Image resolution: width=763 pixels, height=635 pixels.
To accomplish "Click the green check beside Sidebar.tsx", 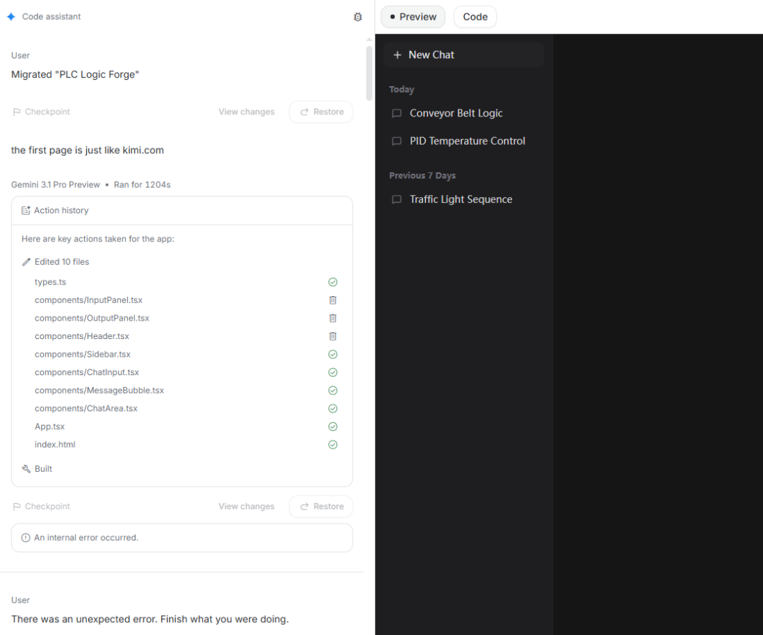I will pos(333,355).
